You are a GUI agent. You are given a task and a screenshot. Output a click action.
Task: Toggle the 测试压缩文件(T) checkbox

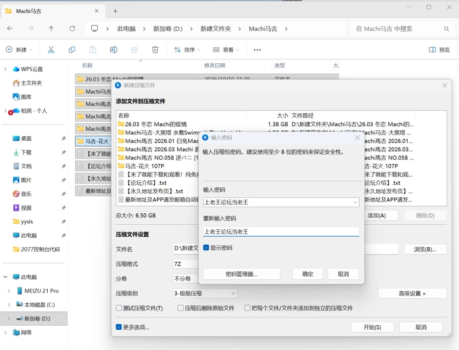pyautogui.click(x=119, y=308)
